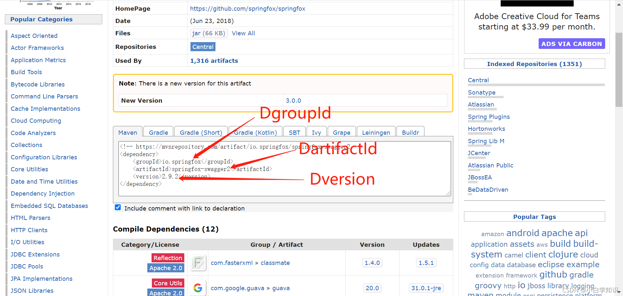Toggle include comment with link checkbox
This screenshot has height=296, width=623.
118,208
